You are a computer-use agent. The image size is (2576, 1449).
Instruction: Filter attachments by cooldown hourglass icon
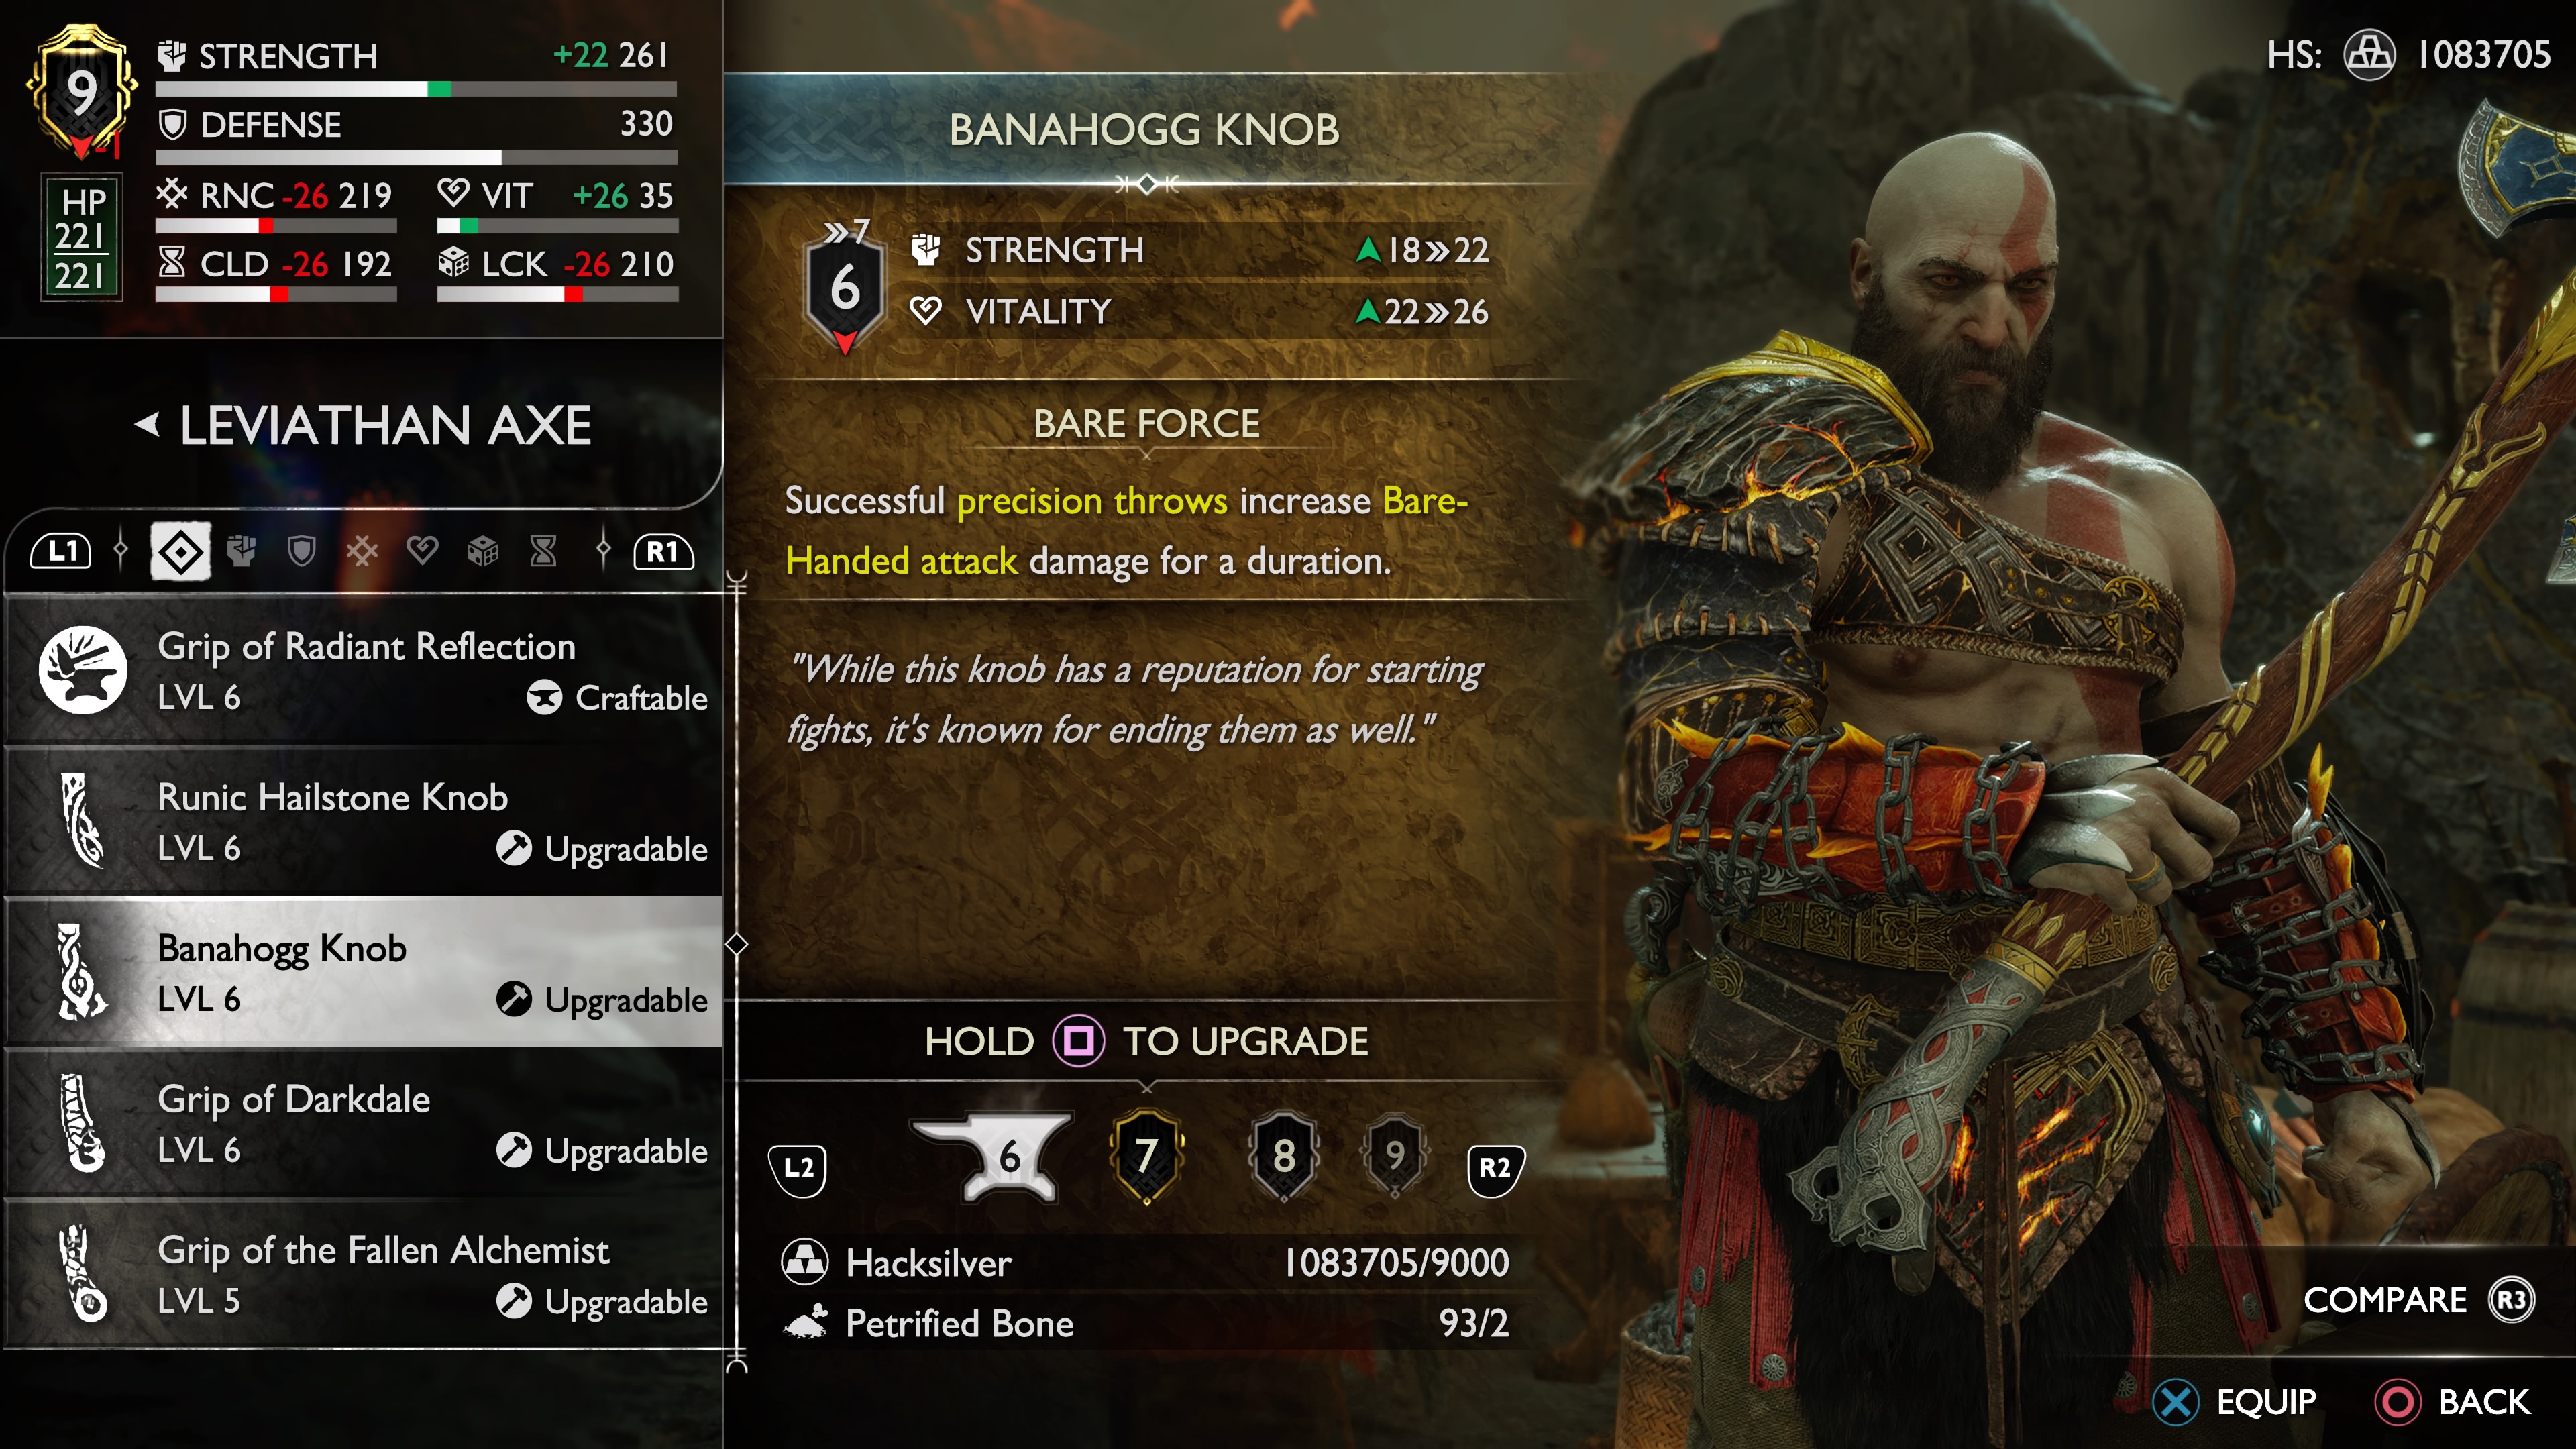543,551
